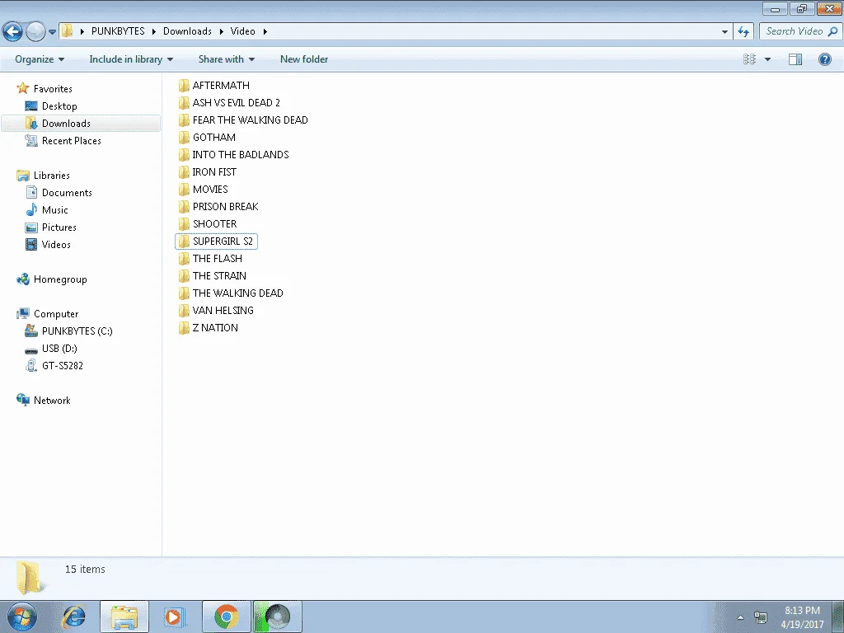Select the SHOOTER folder icon
The image size is (844, 633).
[x=184, y=224]
